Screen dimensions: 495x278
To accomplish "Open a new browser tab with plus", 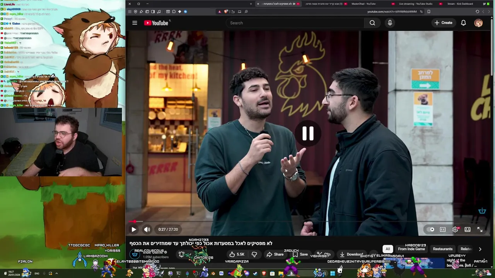I will [251, 4].
